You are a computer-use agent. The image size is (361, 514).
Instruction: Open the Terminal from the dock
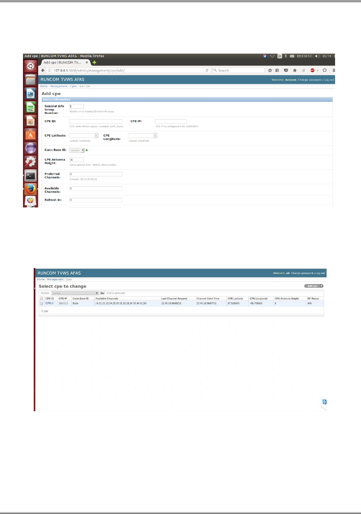(30, 176)
